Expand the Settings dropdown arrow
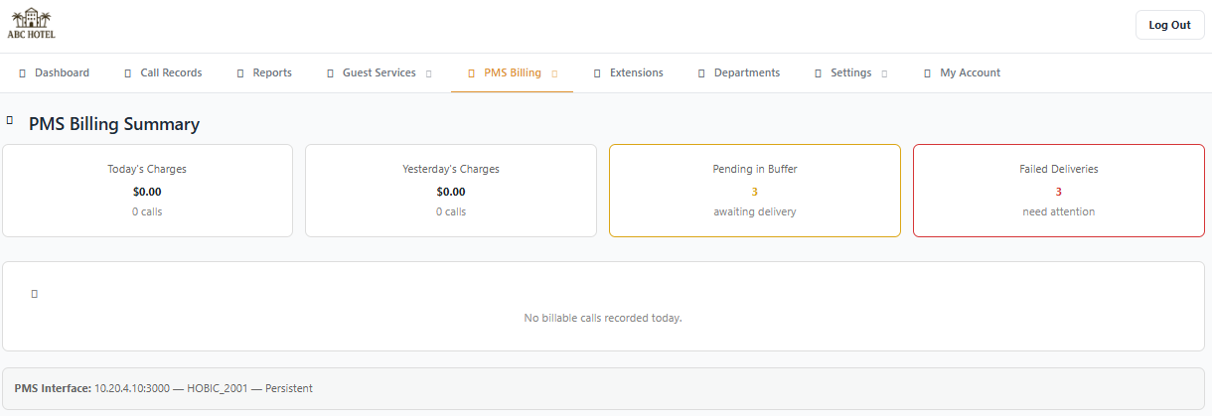 pyautogui.click(x=884, y=73)
